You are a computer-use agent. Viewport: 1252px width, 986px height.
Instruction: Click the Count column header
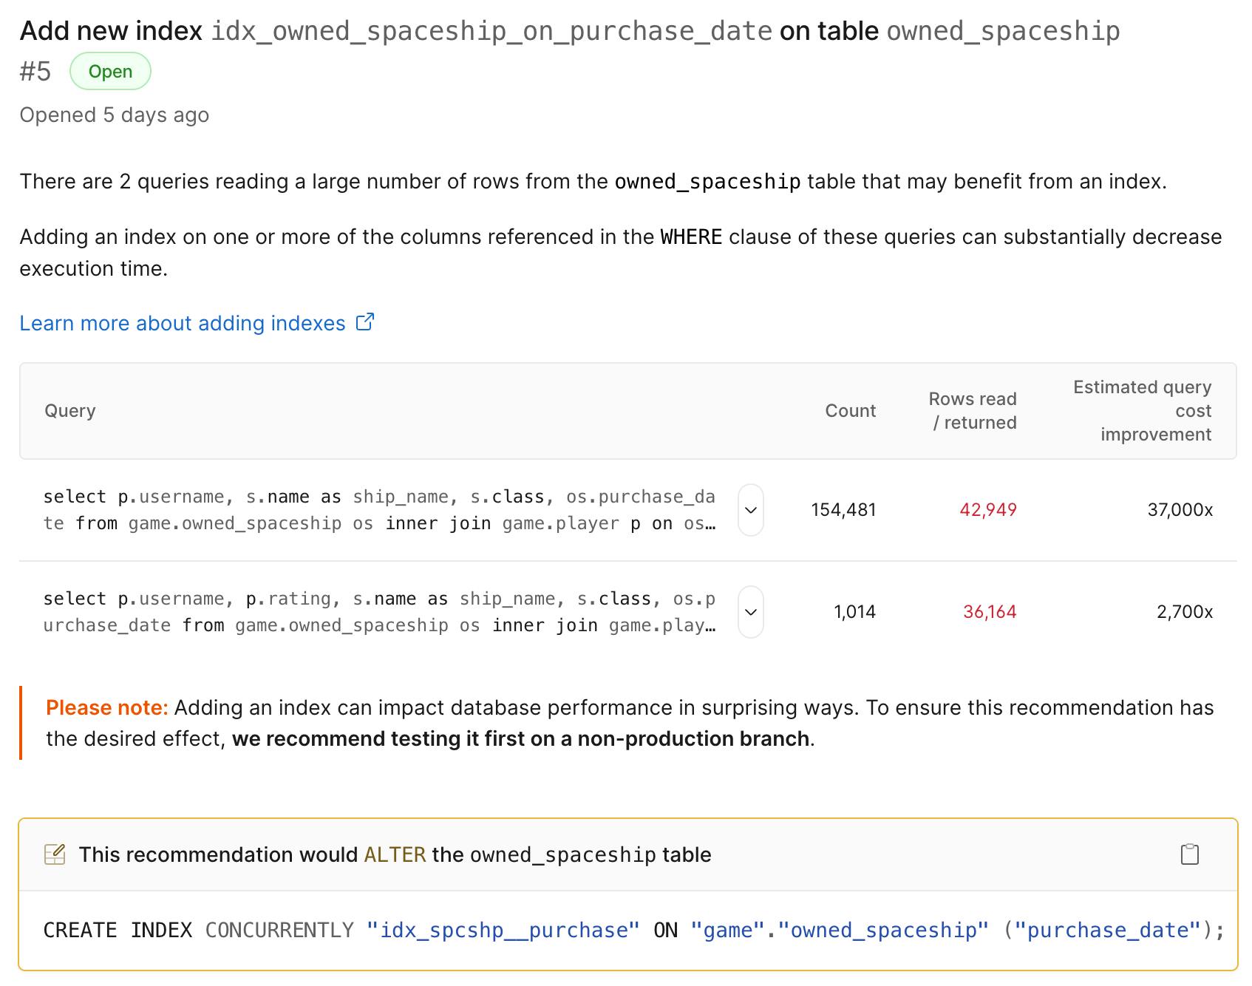click(x=850, y=410)
